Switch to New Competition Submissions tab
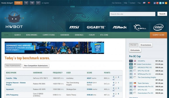The width and height of the screenshot is (169, 98). click(36, 66)
